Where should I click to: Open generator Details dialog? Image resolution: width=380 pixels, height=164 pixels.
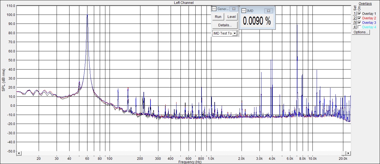click(x=225, y=25)
